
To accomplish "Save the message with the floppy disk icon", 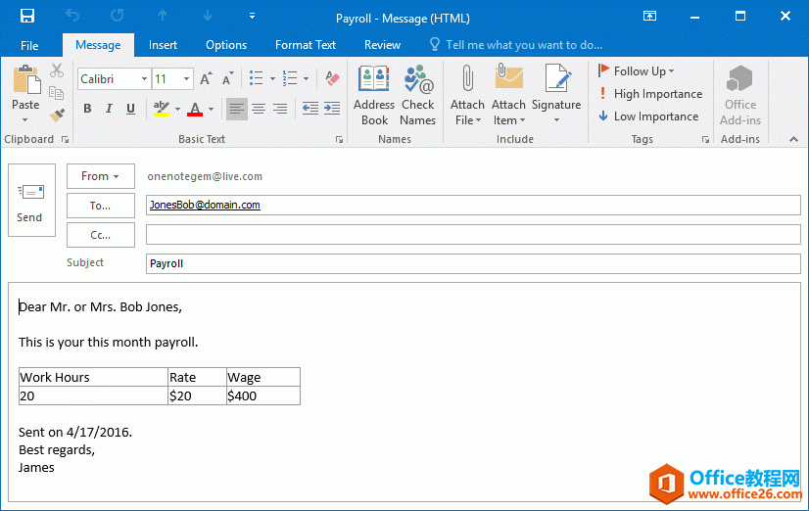I will pos(27,17).
